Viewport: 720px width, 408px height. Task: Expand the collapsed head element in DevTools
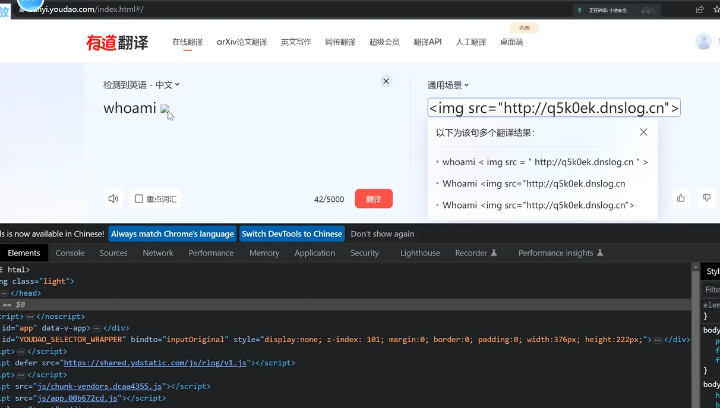pyautogui.click(x=4, y=293)
